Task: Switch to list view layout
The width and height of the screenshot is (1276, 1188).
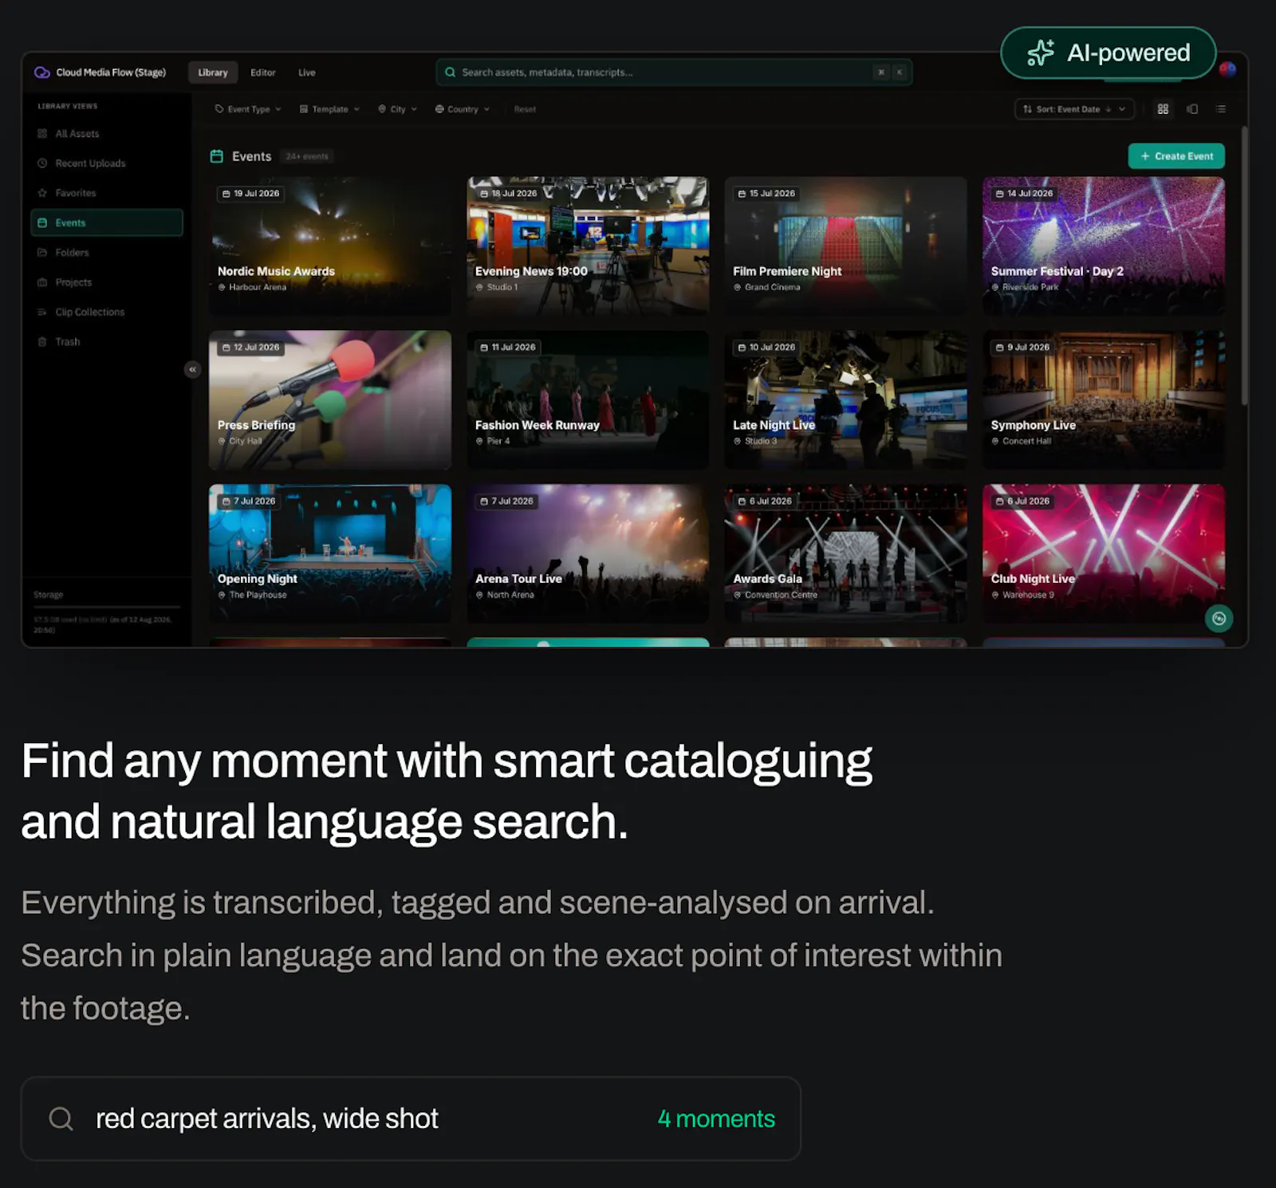Action: pyautogui.click(x=1221, y=109)
